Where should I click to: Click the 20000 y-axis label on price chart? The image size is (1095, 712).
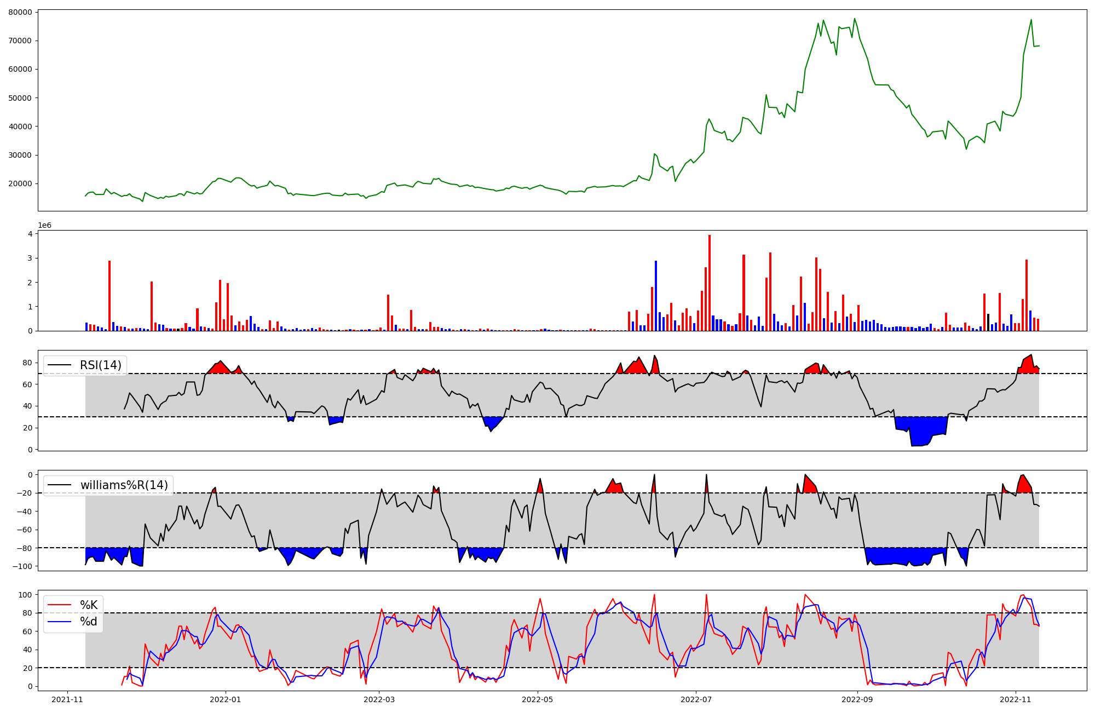[x=20, y=183]
